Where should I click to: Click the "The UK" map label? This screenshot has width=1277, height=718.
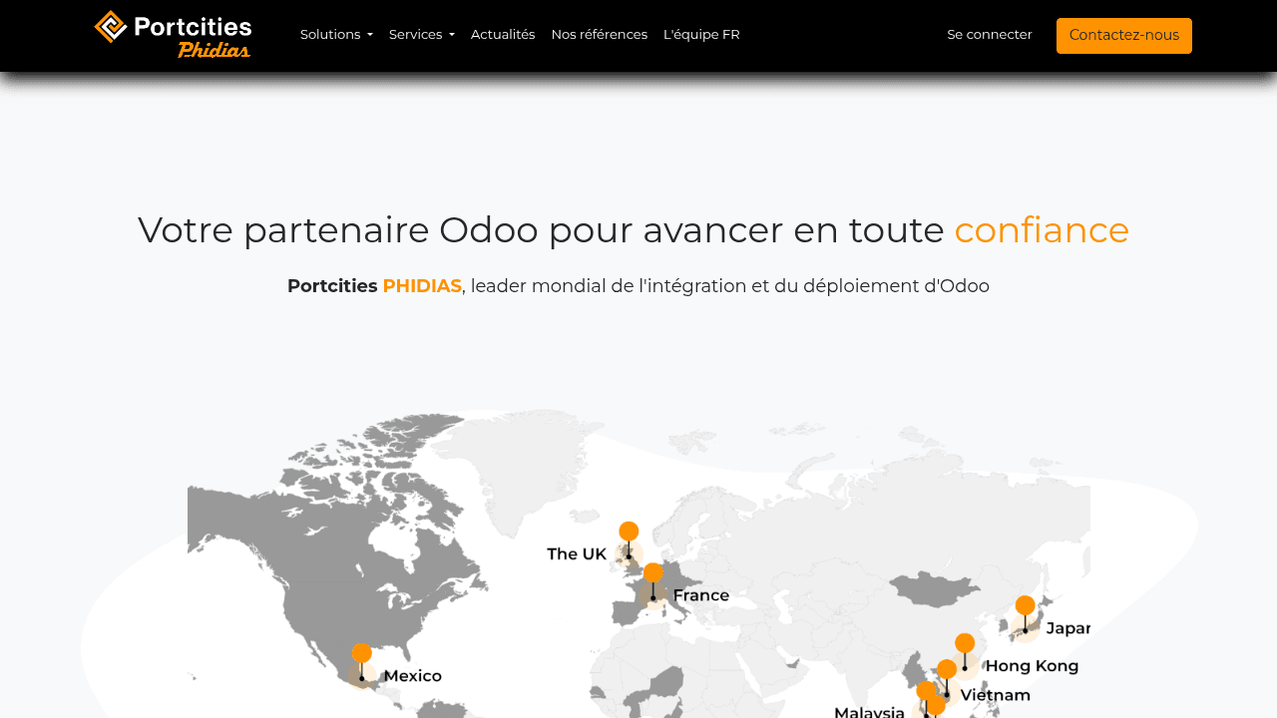click(x=577, y=554)
